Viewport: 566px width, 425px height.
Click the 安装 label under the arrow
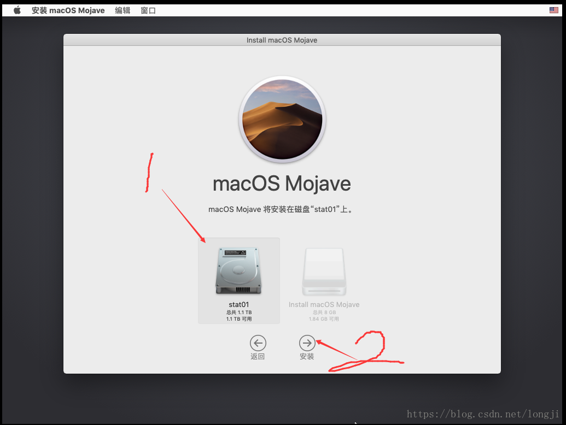point(307,357)
